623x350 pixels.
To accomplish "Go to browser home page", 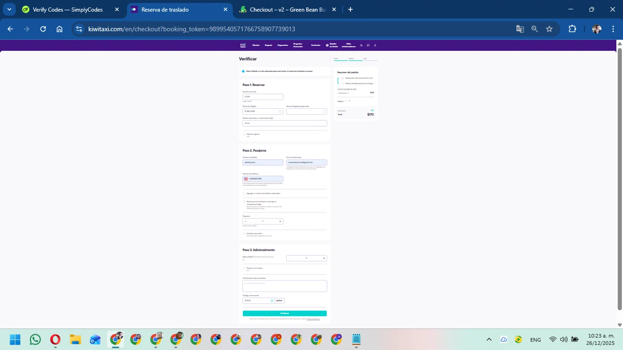I will 59,29.
